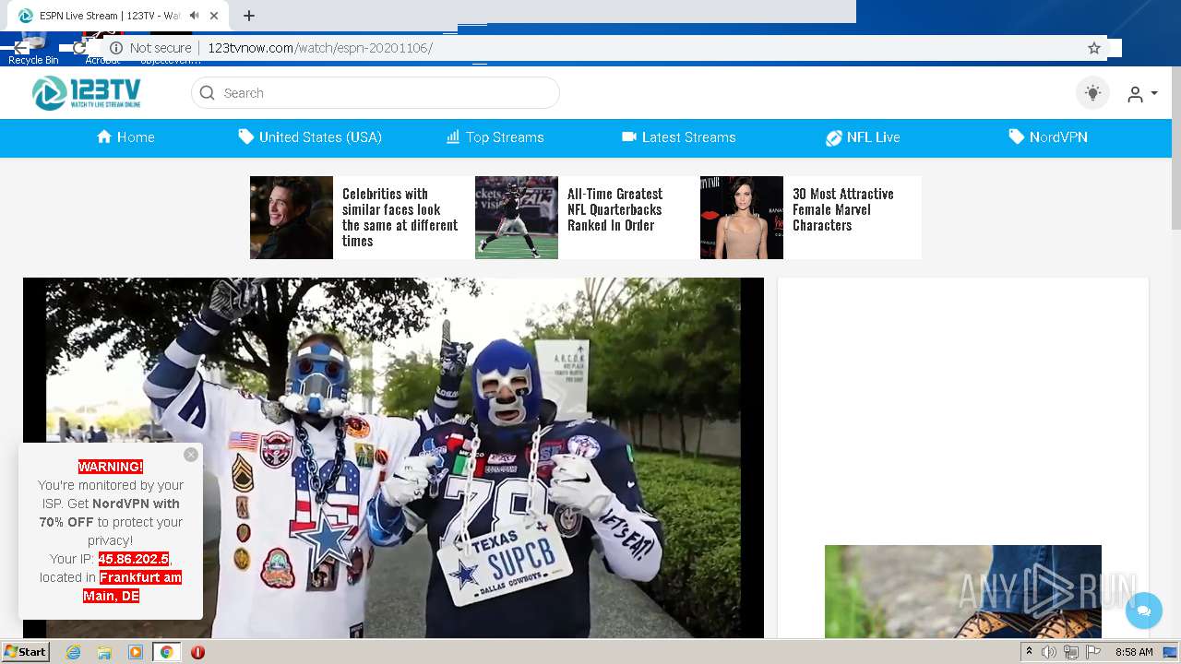This screenshot has width=1181, height=664.
Task: Click the bar chart icon beside Top Streams
Action: 453,136
